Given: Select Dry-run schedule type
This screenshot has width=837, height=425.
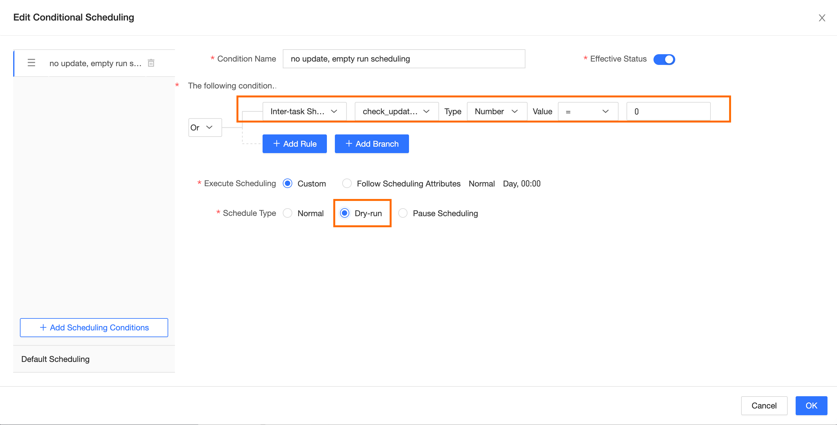Looking at the screenshot, I should pos(344,213).
